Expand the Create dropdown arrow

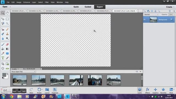[174, 7]
